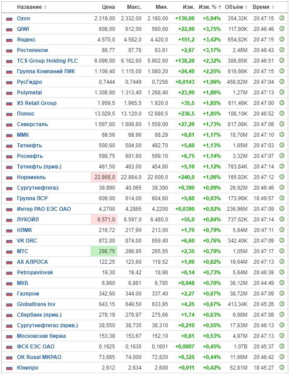This screenshot has width=290, height=374.
Task: Click the clock icon in the Норникель row
Action: pos(282,177)
